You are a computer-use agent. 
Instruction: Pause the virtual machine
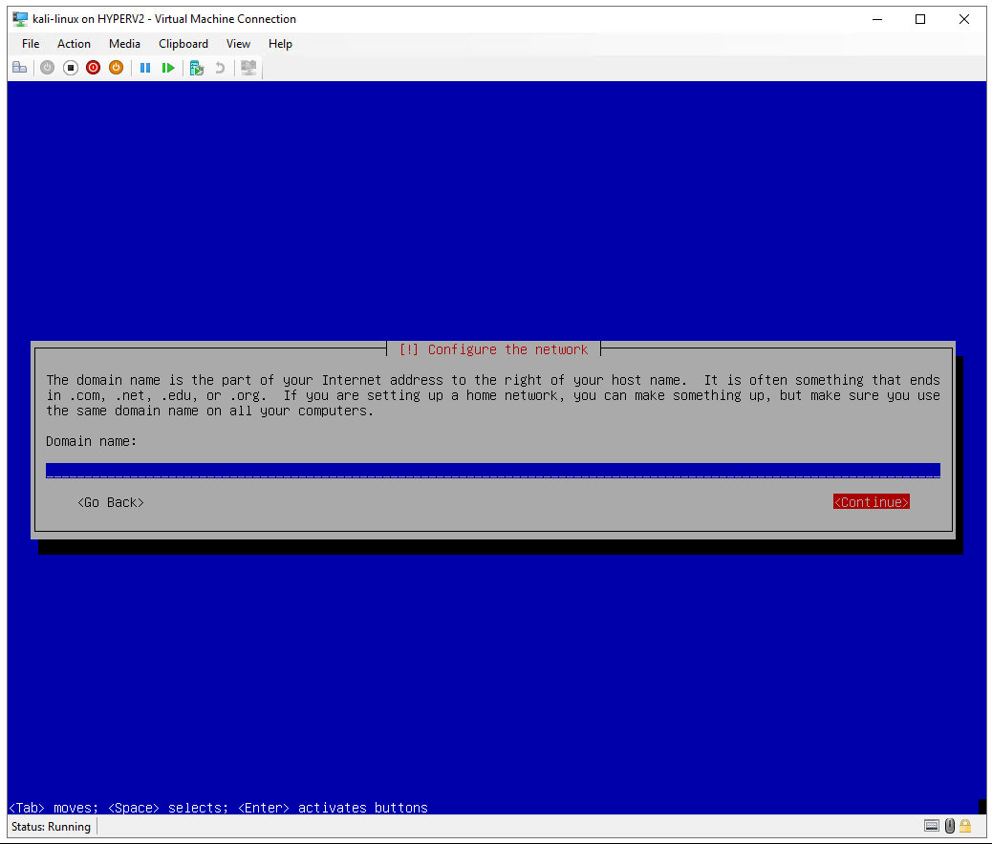pos(145,68)
